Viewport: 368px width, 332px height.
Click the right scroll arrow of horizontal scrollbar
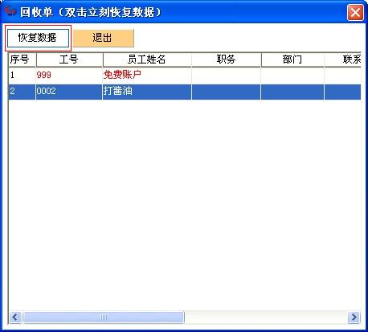pyautogui.click(x=354, y=318)
